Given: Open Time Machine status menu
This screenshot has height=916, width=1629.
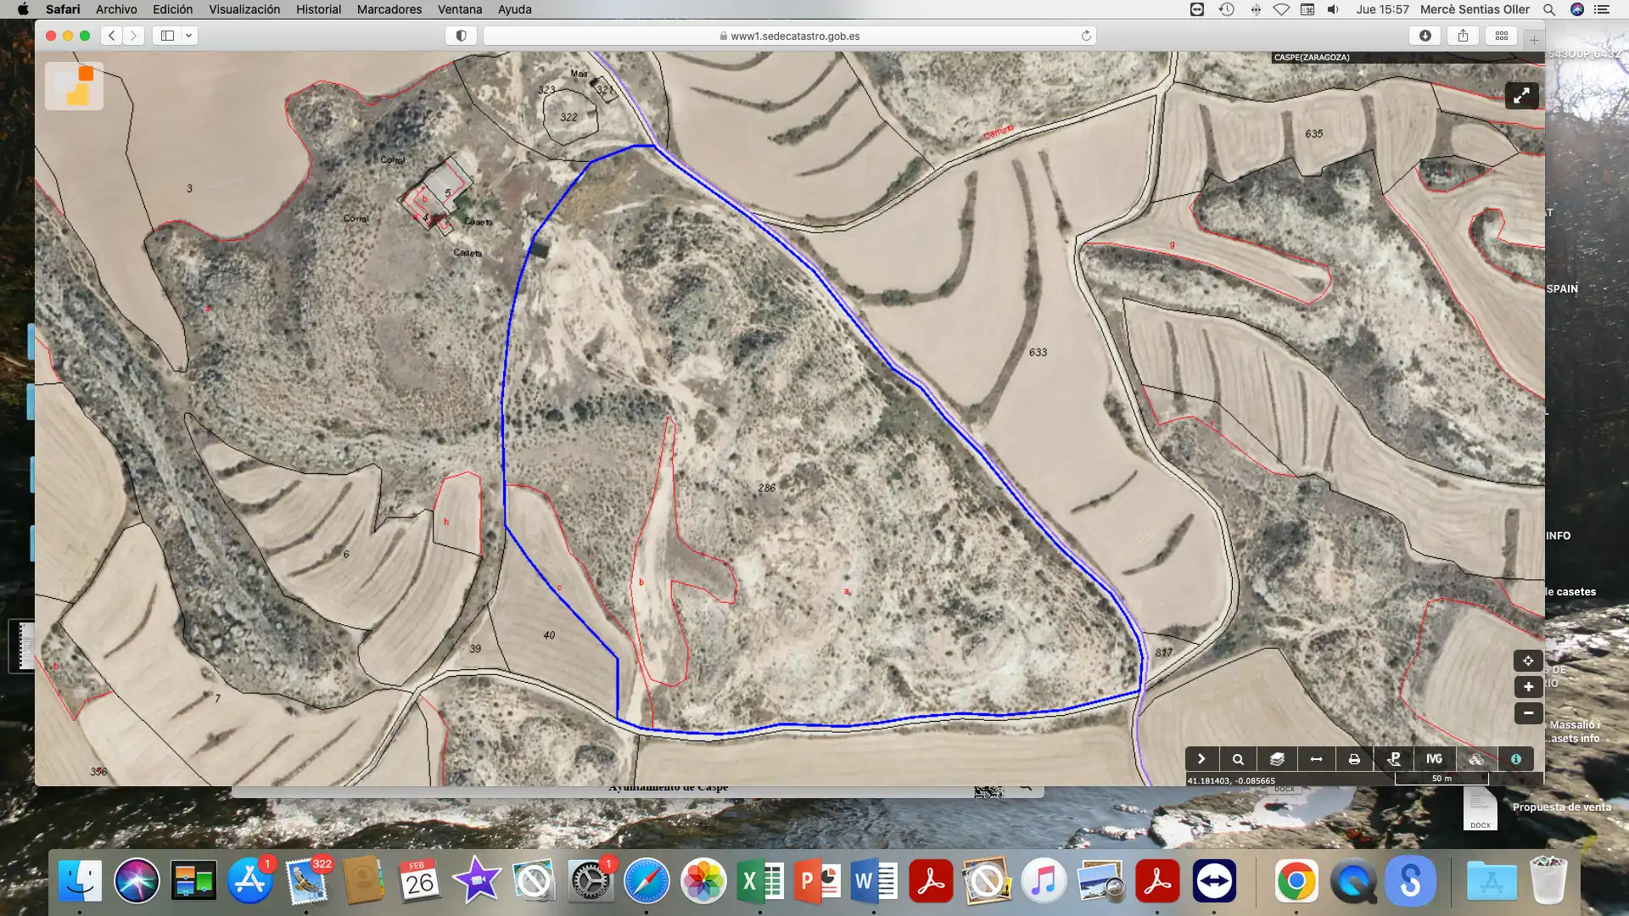Looking at the screenshot, I should 1226,9.
